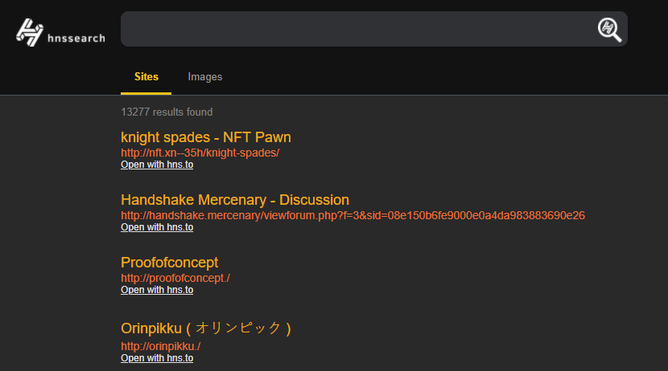Open the Proofofconcept result title
The height and width of the screenshot is (371, 668).
[x=169, y=263]
